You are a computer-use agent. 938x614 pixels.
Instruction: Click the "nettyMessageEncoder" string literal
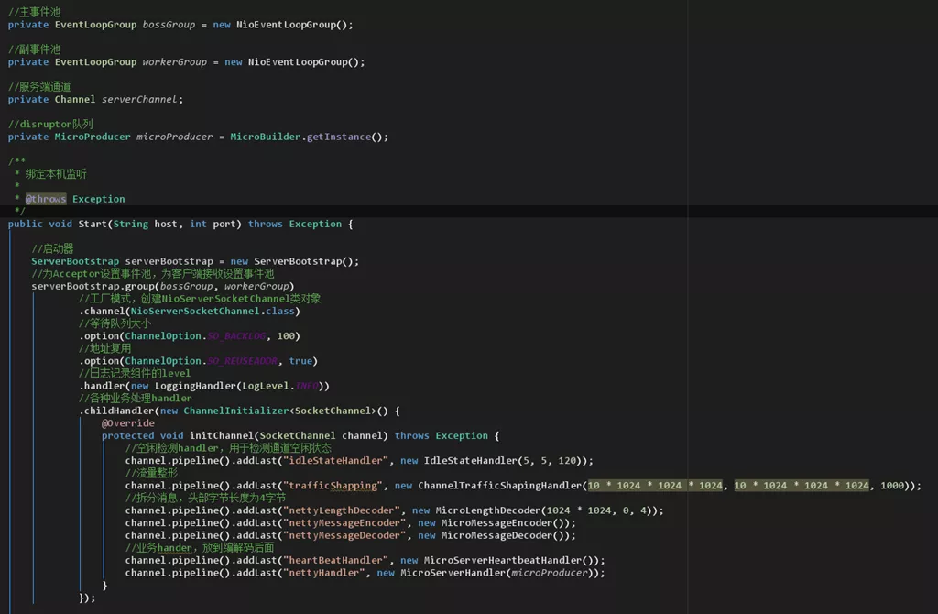click(344, 523)
